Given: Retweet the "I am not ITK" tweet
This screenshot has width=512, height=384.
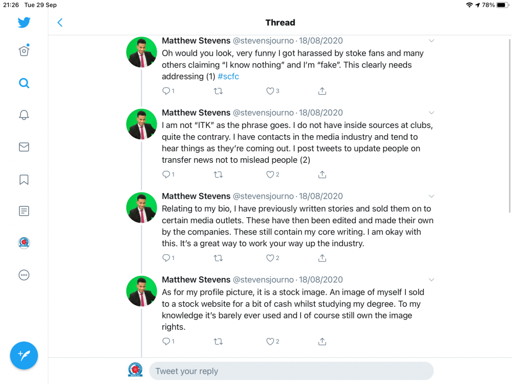Looking at the screenshot, I should point(218,175).
